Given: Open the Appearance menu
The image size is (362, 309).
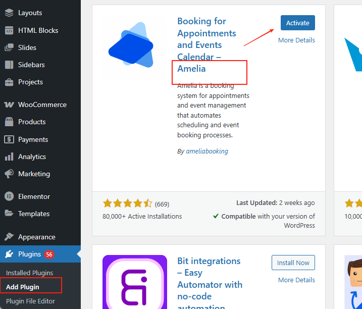Looking at the screenshot, I should 36,237.
